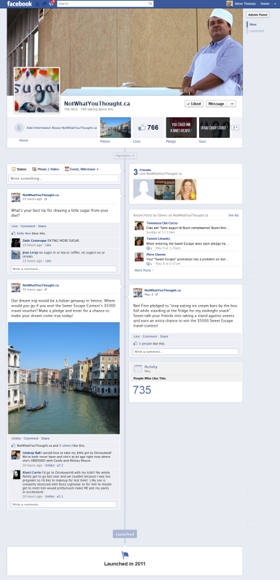Image resolution: width=280 pixels, height=580 pixels.
Task: Click Jean Leray's commenter avatar
Action: click(15, 255)
